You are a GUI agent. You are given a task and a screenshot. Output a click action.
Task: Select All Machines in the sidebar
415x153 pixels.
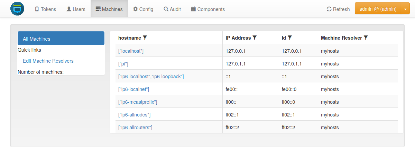click(61, 39)
